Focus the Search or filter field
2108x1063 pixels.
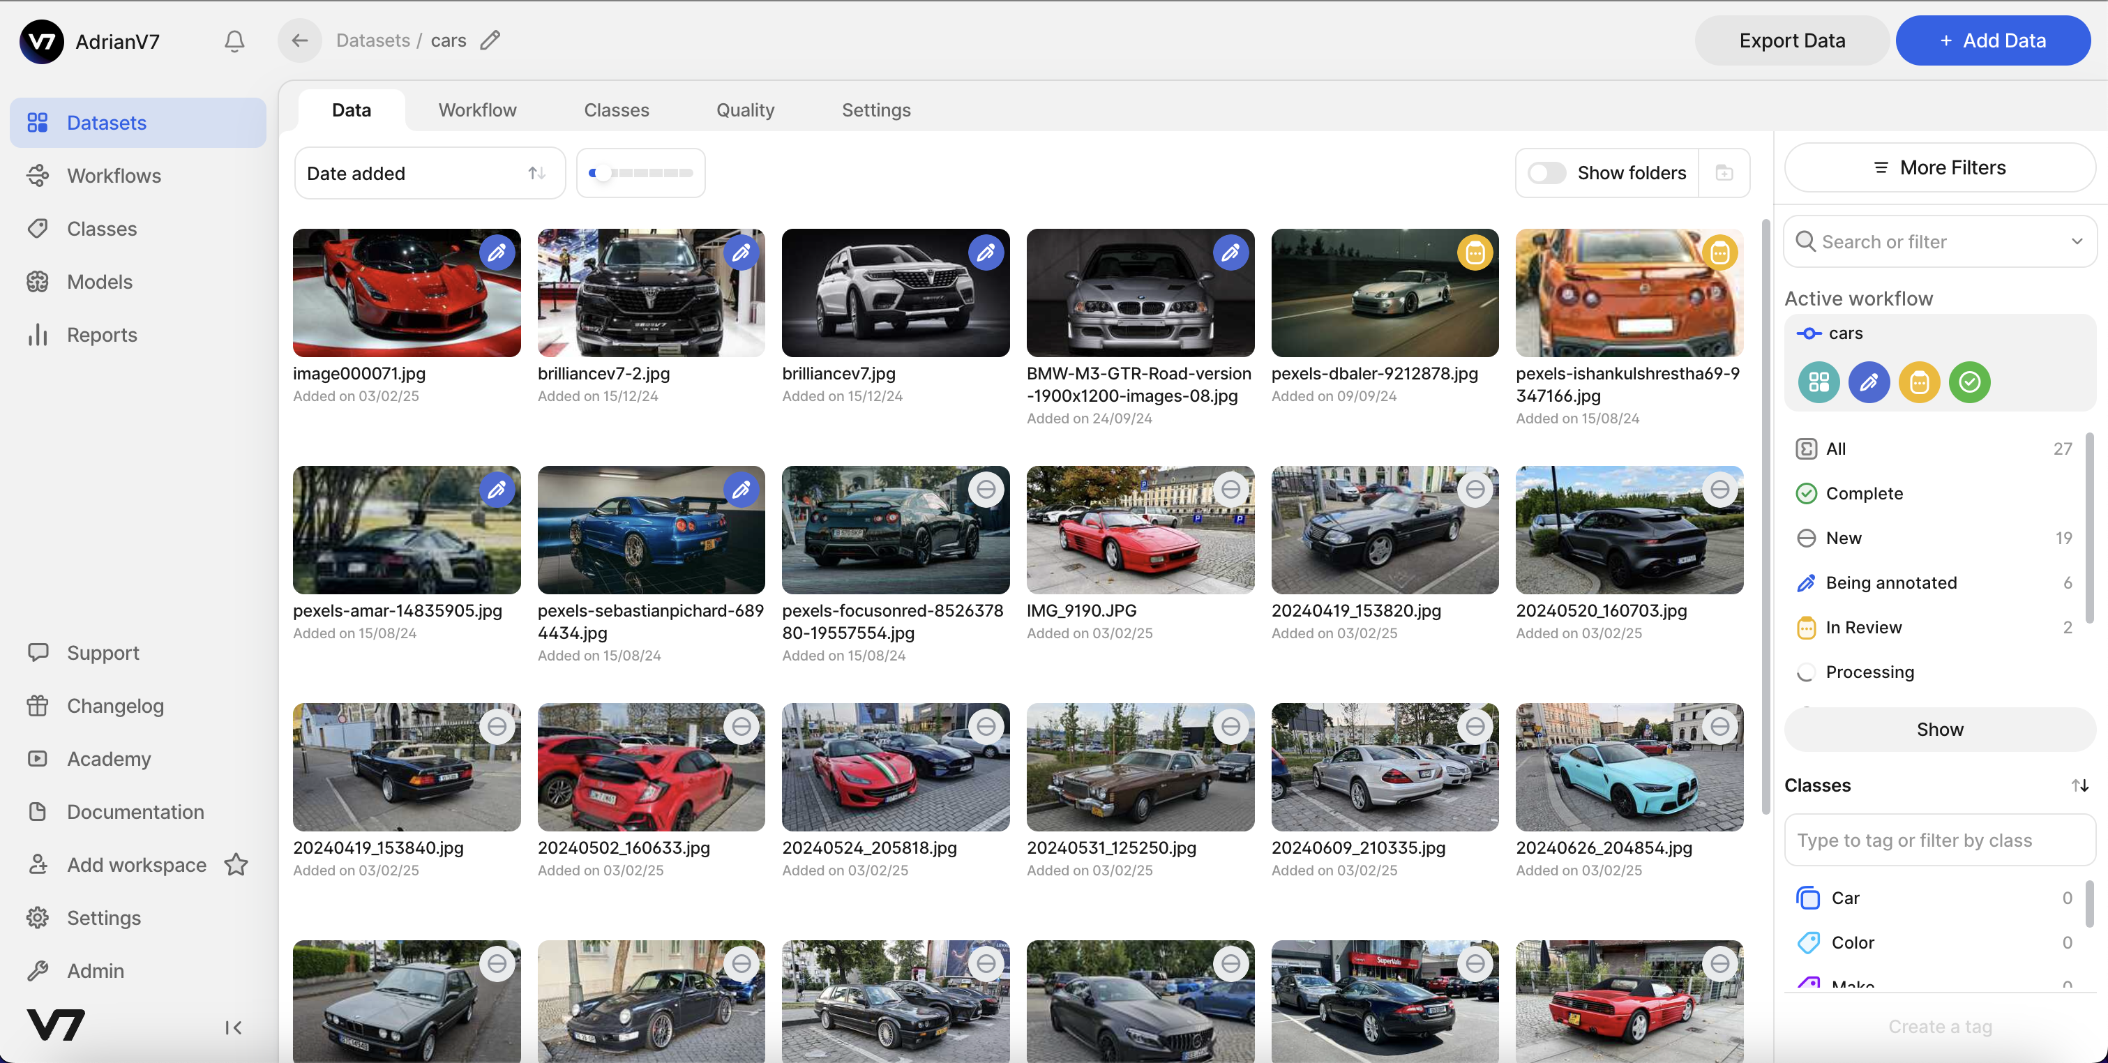click(x=1939, y=241)
